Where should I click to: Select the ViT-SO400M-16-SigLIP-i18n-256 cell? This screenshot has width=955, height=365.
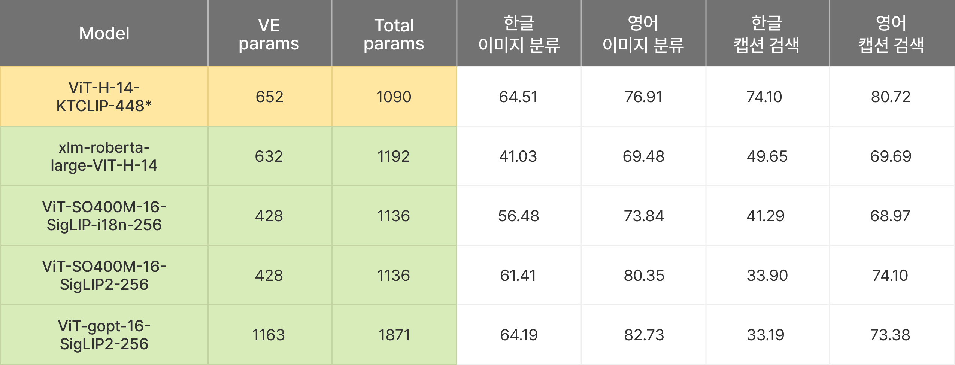pos(104,216)
